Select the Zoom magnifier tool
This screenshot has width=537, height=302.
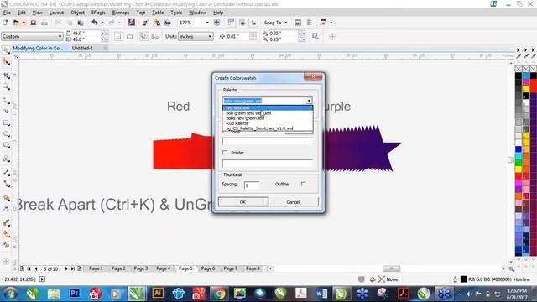pos(6,87)
